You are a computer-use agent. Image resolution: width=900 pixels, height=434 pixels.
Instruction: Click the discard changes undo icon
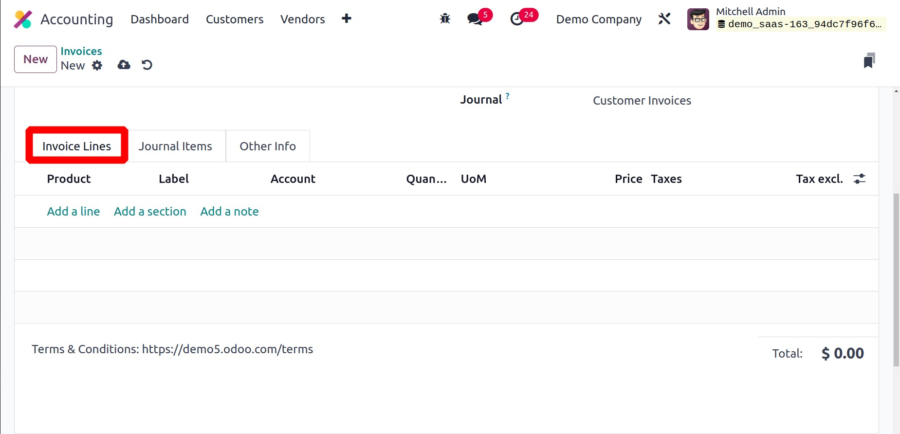tap(147, 65)
